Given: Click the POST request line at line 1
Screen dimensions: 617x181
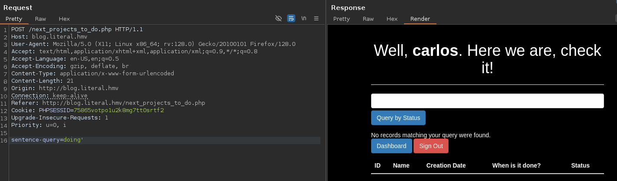Looking at the screenshot, I should click(x=77, y=29).
